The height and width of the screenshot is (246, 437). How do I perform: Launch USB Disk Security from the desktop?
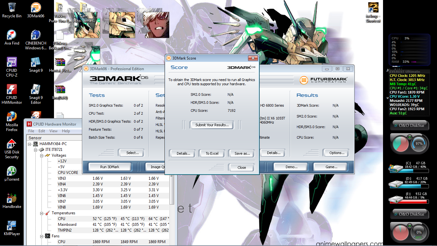tap(12, 149)
